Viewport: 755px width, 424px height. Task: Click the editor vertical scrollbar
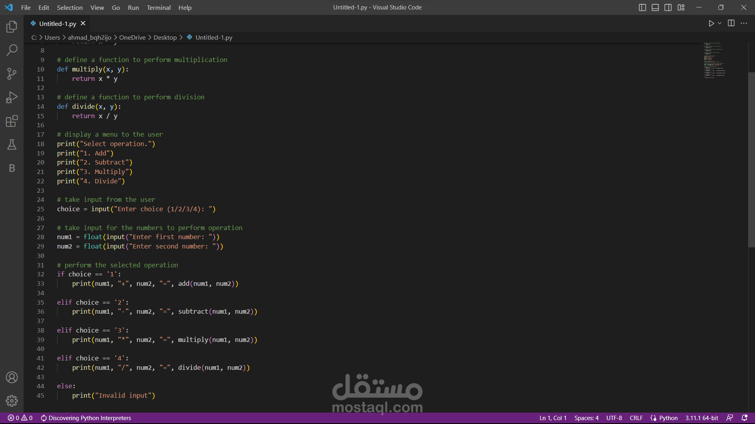pos(751,157)
